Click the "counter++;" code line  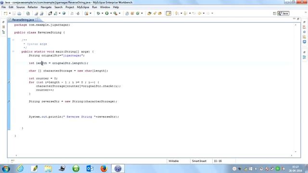coord(45,90)
